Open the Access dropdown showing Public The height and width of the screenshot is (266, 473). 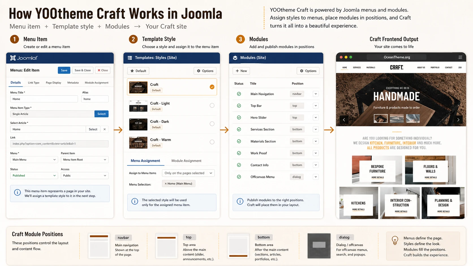(85, 176)
